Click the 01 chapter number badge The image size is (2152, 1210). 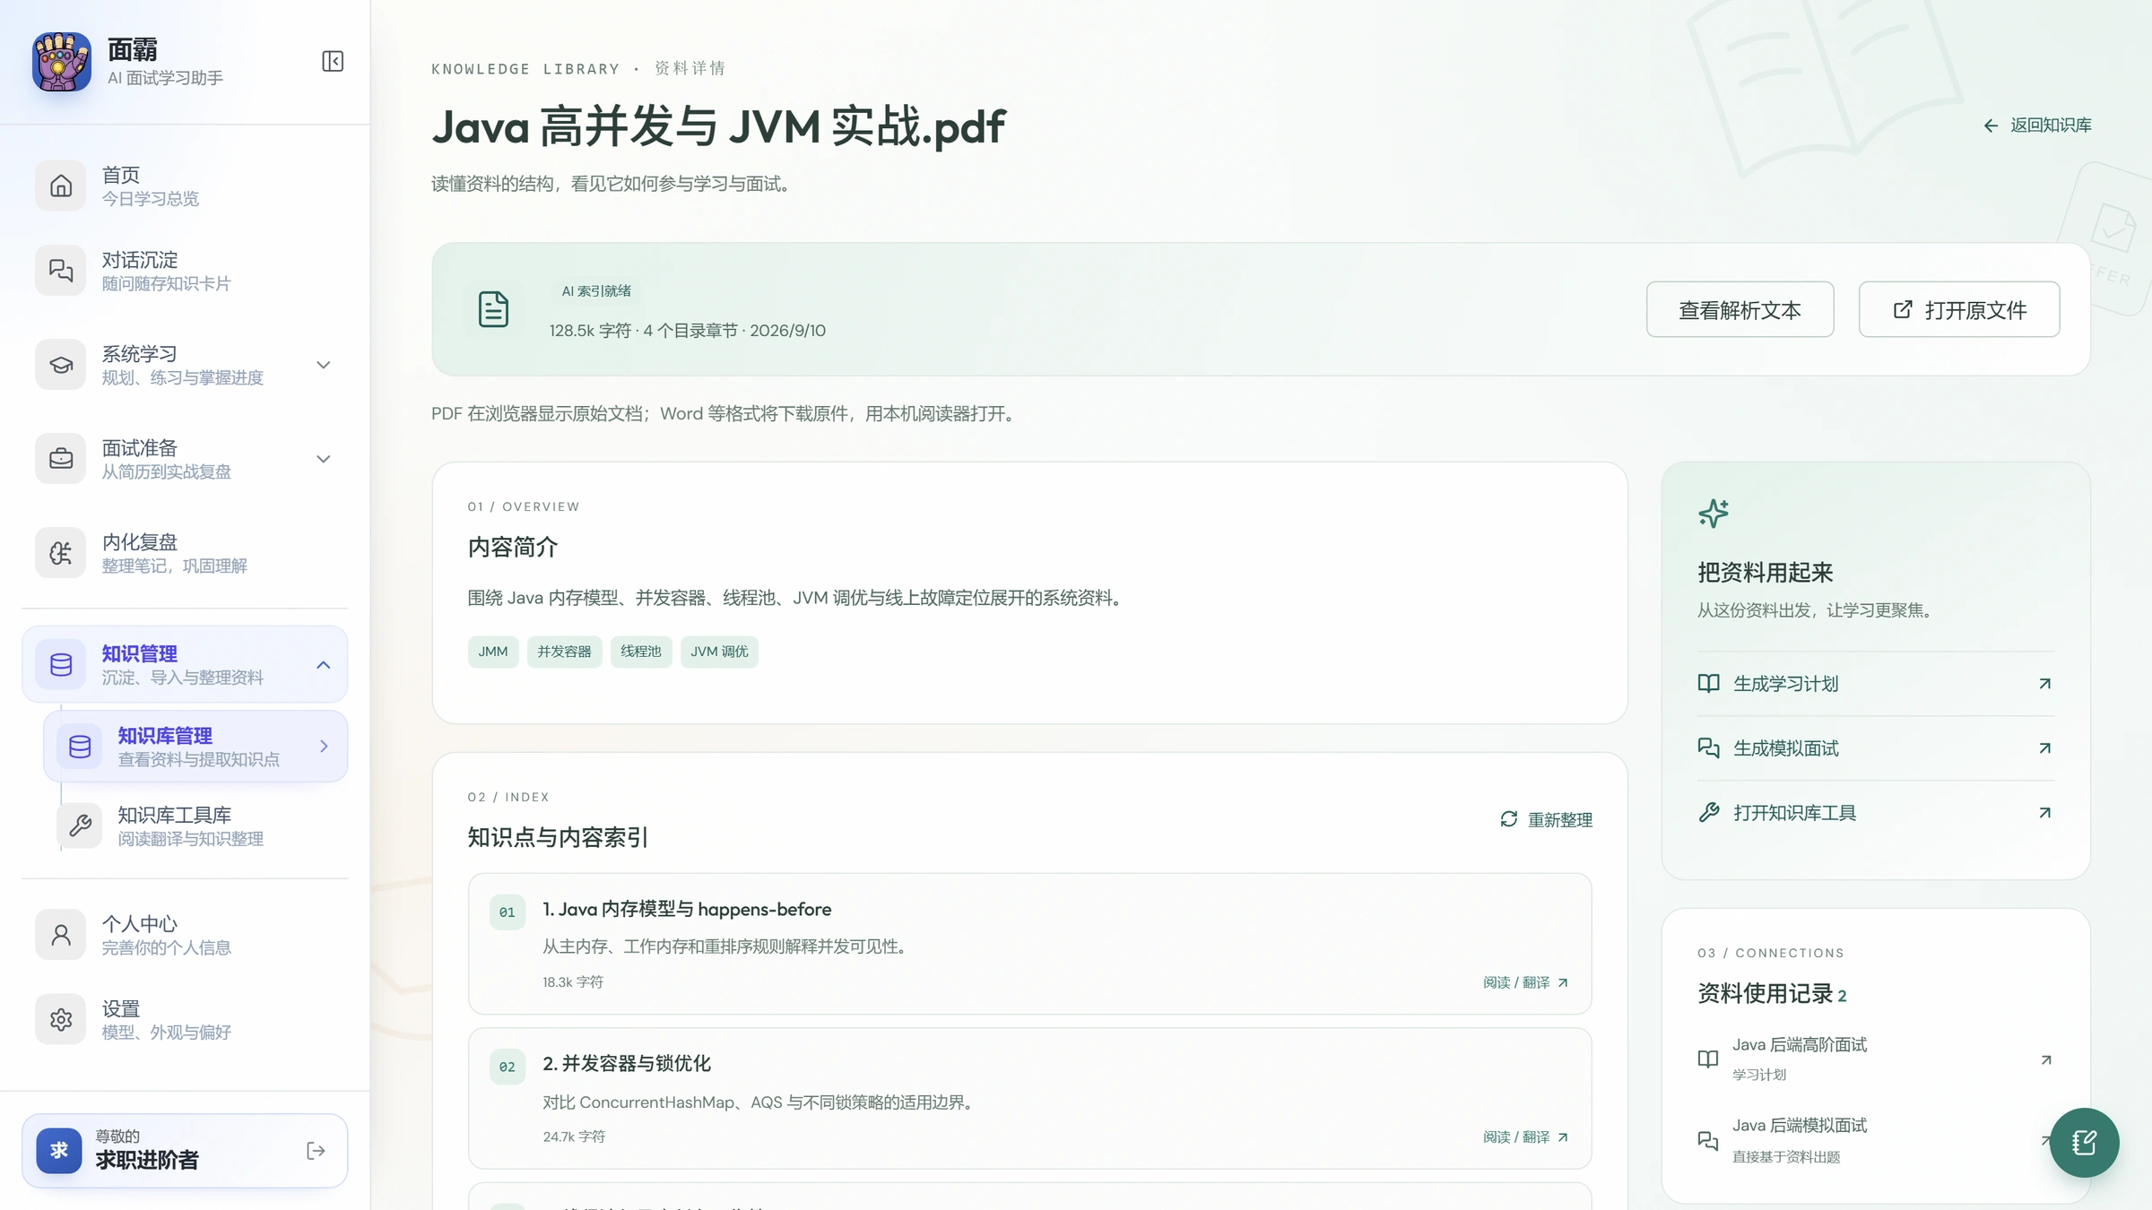[x=508, y=912]
